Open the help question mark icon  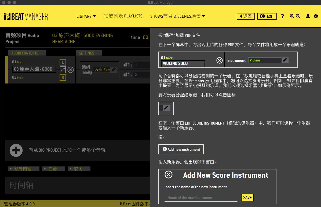282,16
